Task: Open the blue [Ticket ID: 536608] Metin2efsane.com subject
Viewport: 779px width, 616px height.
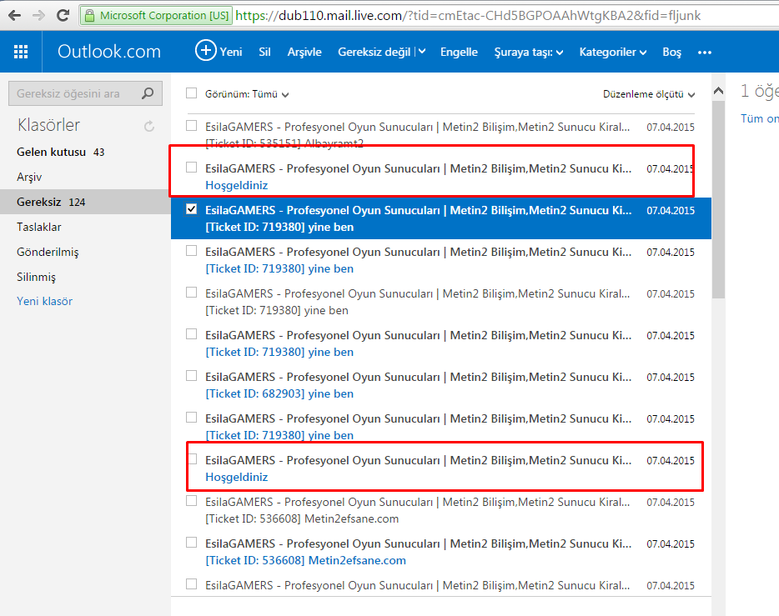Action: [305, 560]
